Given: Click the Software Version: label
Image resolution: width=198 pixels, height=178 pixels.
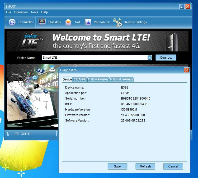Looking at the screenshot, I should 77,120.
